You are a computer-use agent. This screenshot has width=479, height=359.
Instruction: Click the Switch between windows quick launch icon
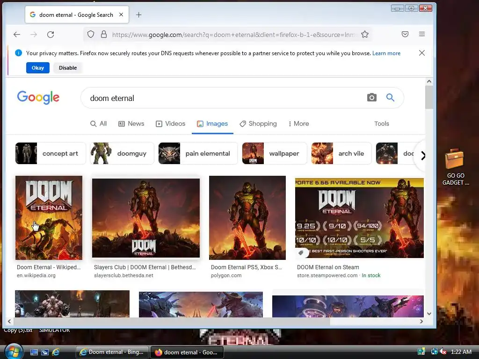pyautogui.click(x=45, y=352)
